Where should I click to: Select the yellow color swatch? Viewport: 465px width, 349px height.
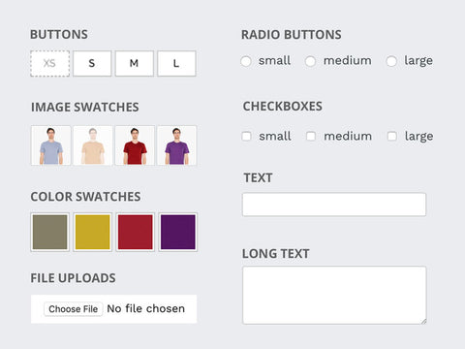93,232
